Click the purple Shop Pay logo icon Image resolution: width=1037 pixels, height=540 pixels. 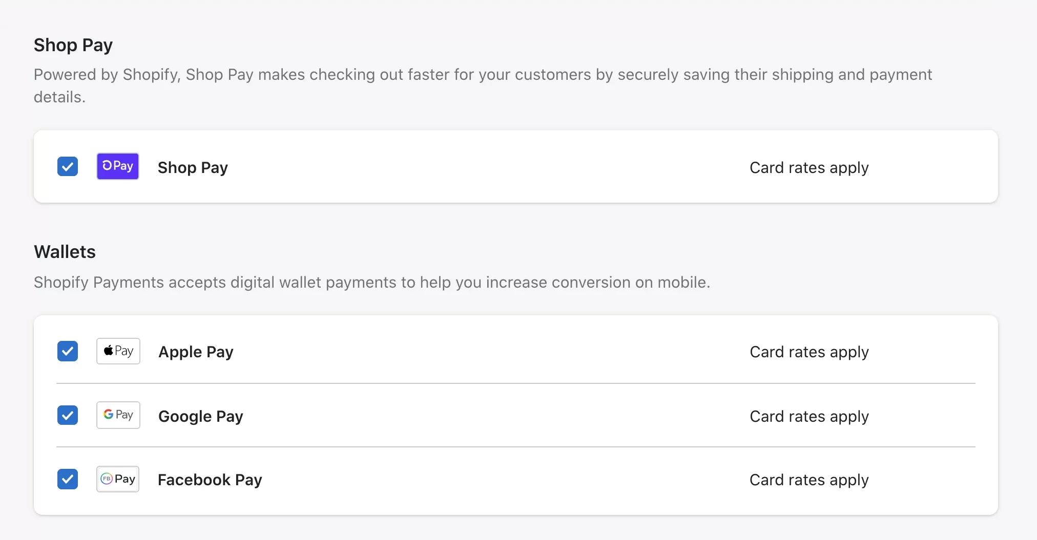click(118, 166)
